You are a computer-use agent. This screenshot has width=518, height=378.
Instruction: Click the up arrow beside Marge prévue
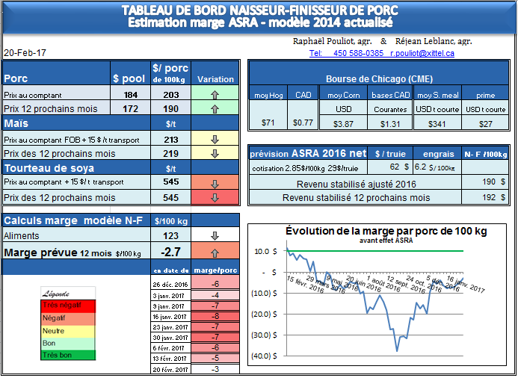click(x=215, y=252)
